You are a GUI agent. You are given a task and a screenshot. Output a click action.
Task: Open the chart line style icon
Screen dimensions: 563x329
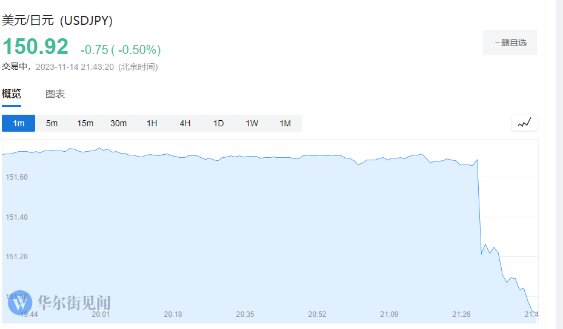[x=524, y=123]
